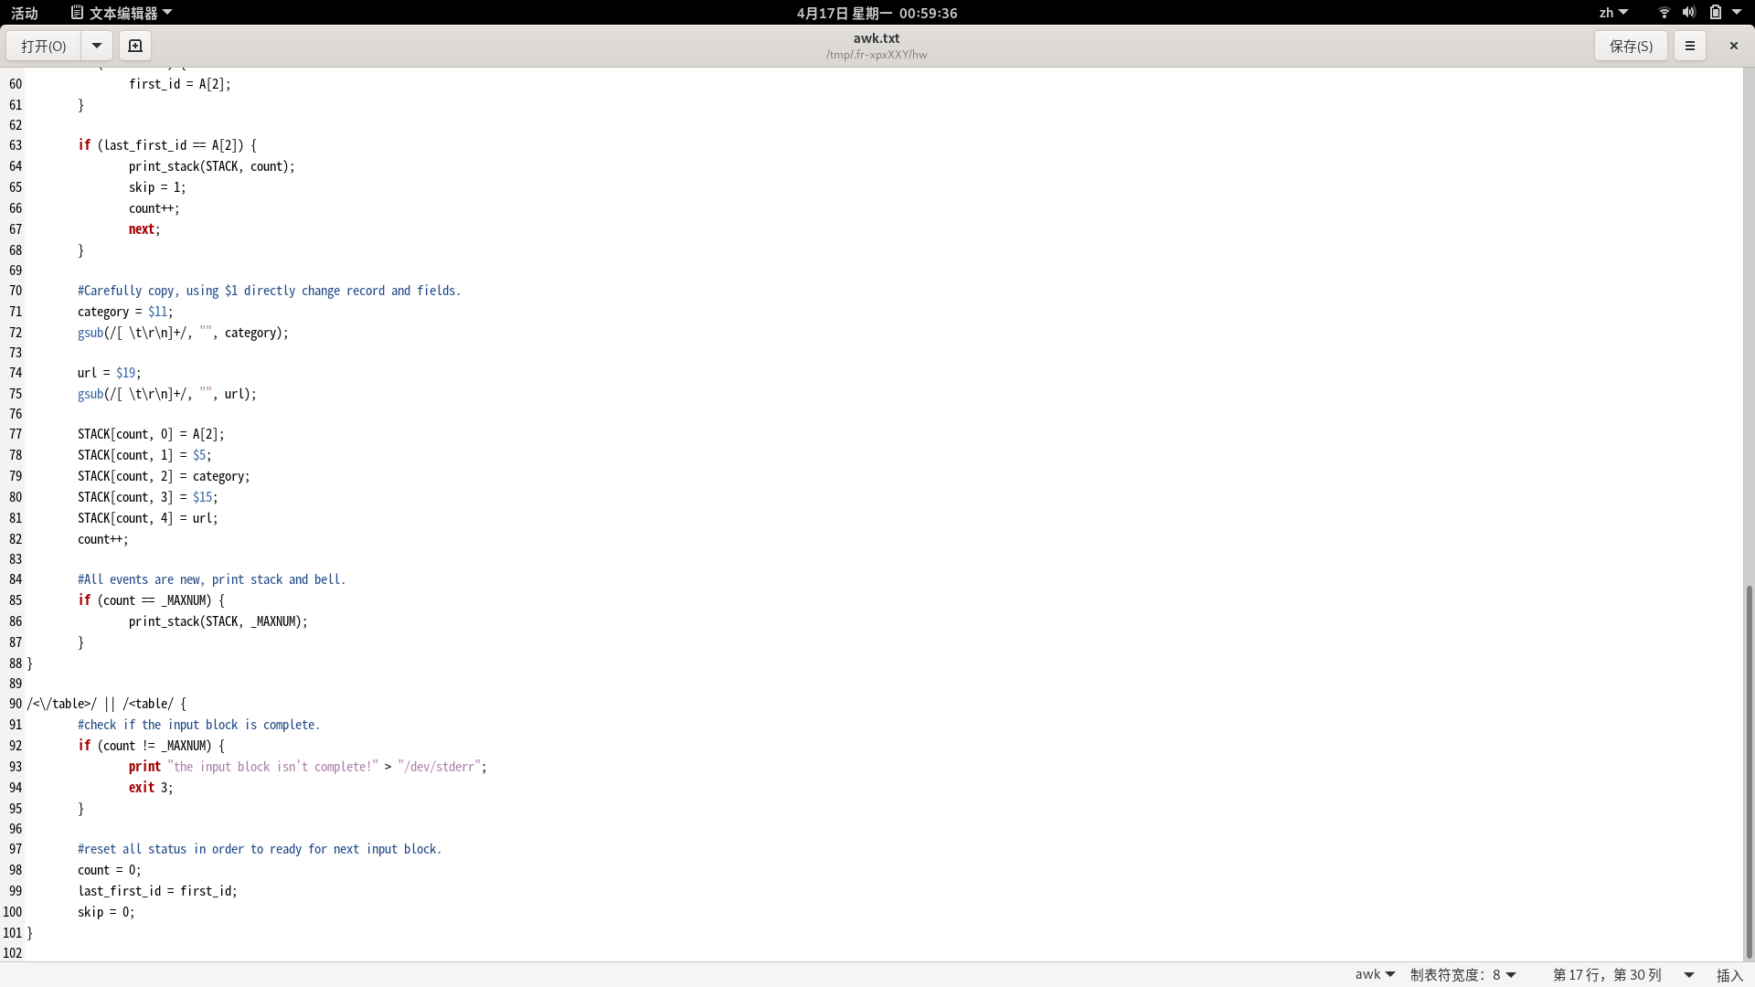Open the awk syntax highlighting dropdown

[1375, 974]
